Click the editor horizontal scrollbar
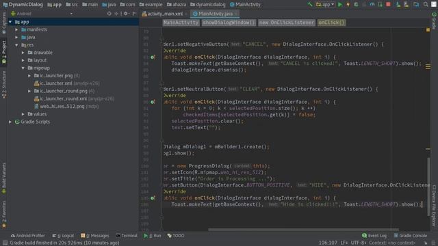 point(304,230)
